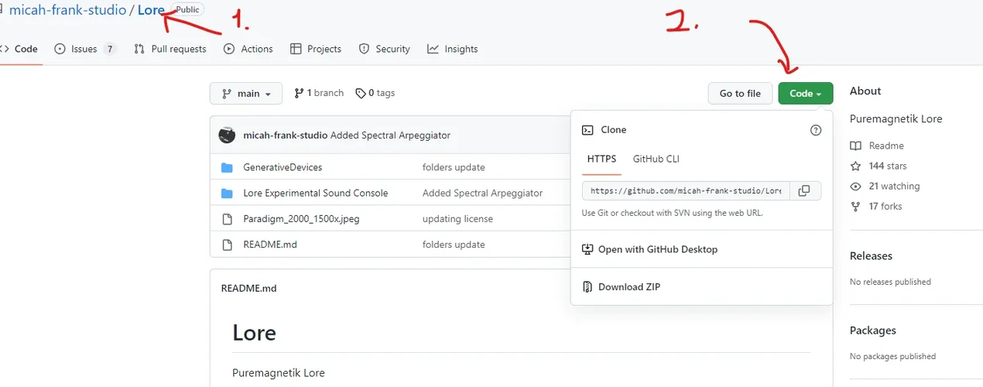Image resolution: width=983 pixels, height=387 pixels.
Task: Open the Lore repository link
Action: (151, 11)
